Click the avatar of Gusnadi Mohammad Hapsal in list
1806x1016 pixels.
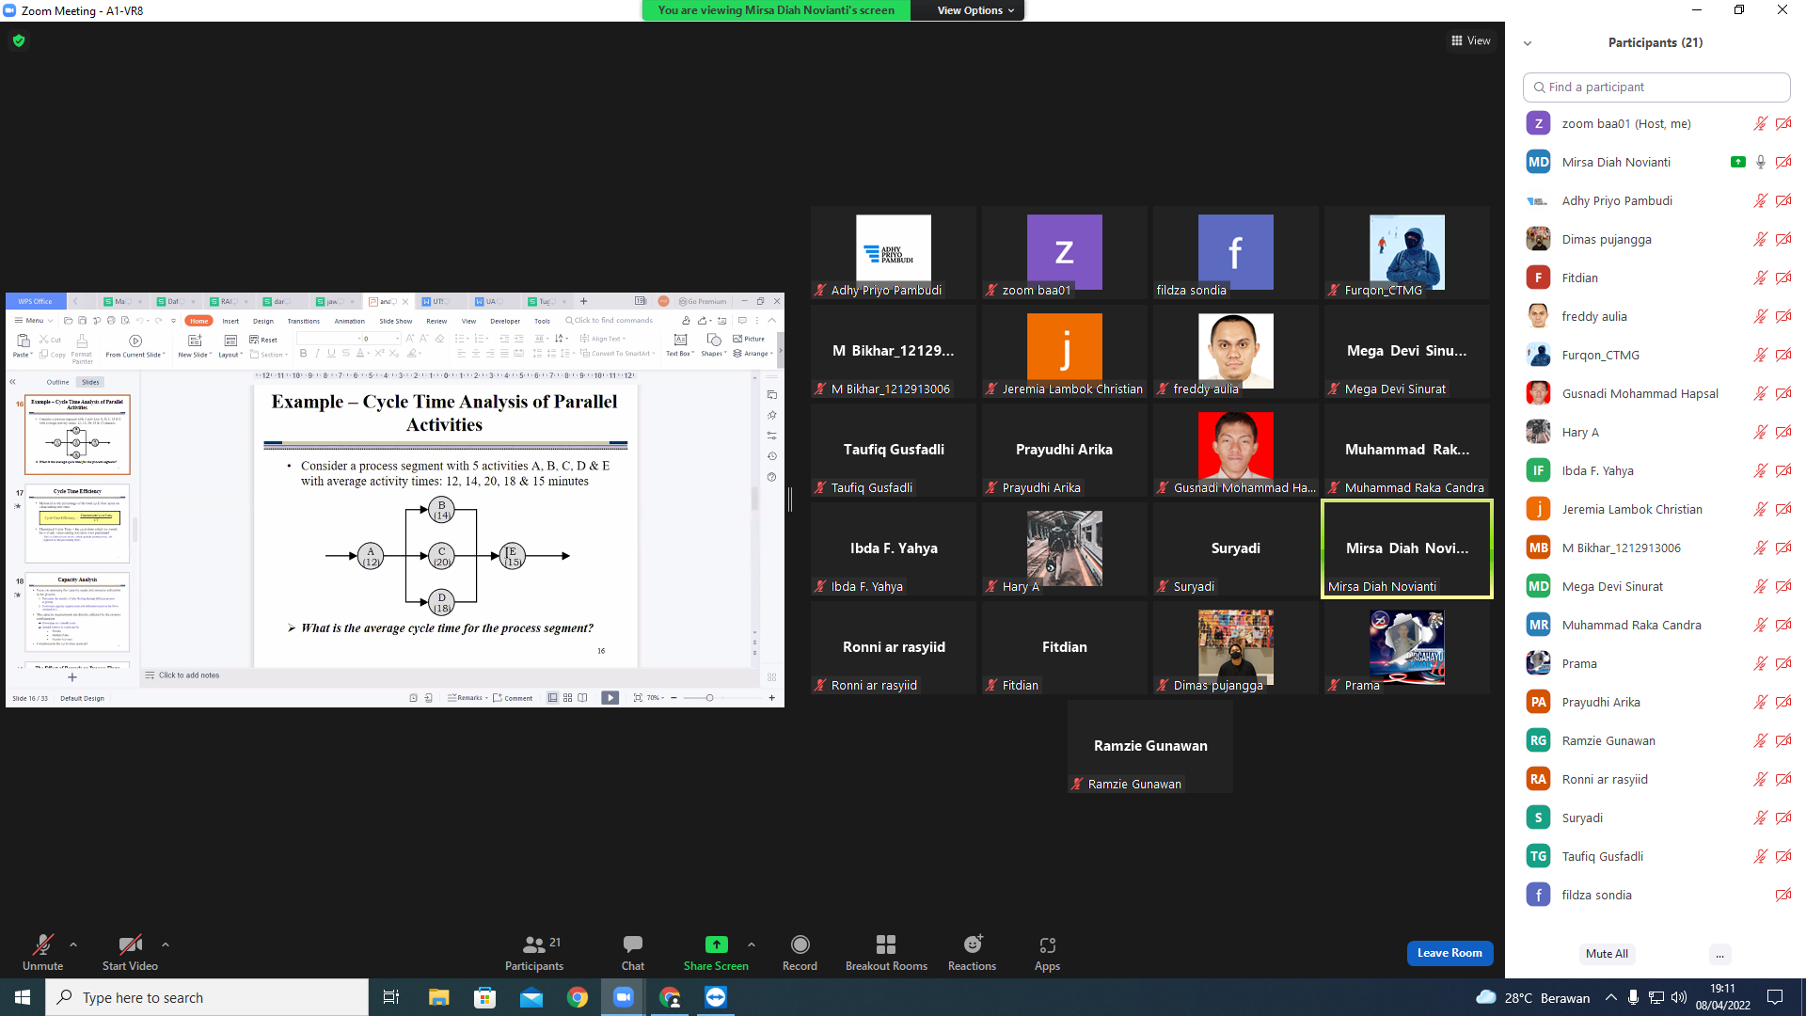[1538, 393]
